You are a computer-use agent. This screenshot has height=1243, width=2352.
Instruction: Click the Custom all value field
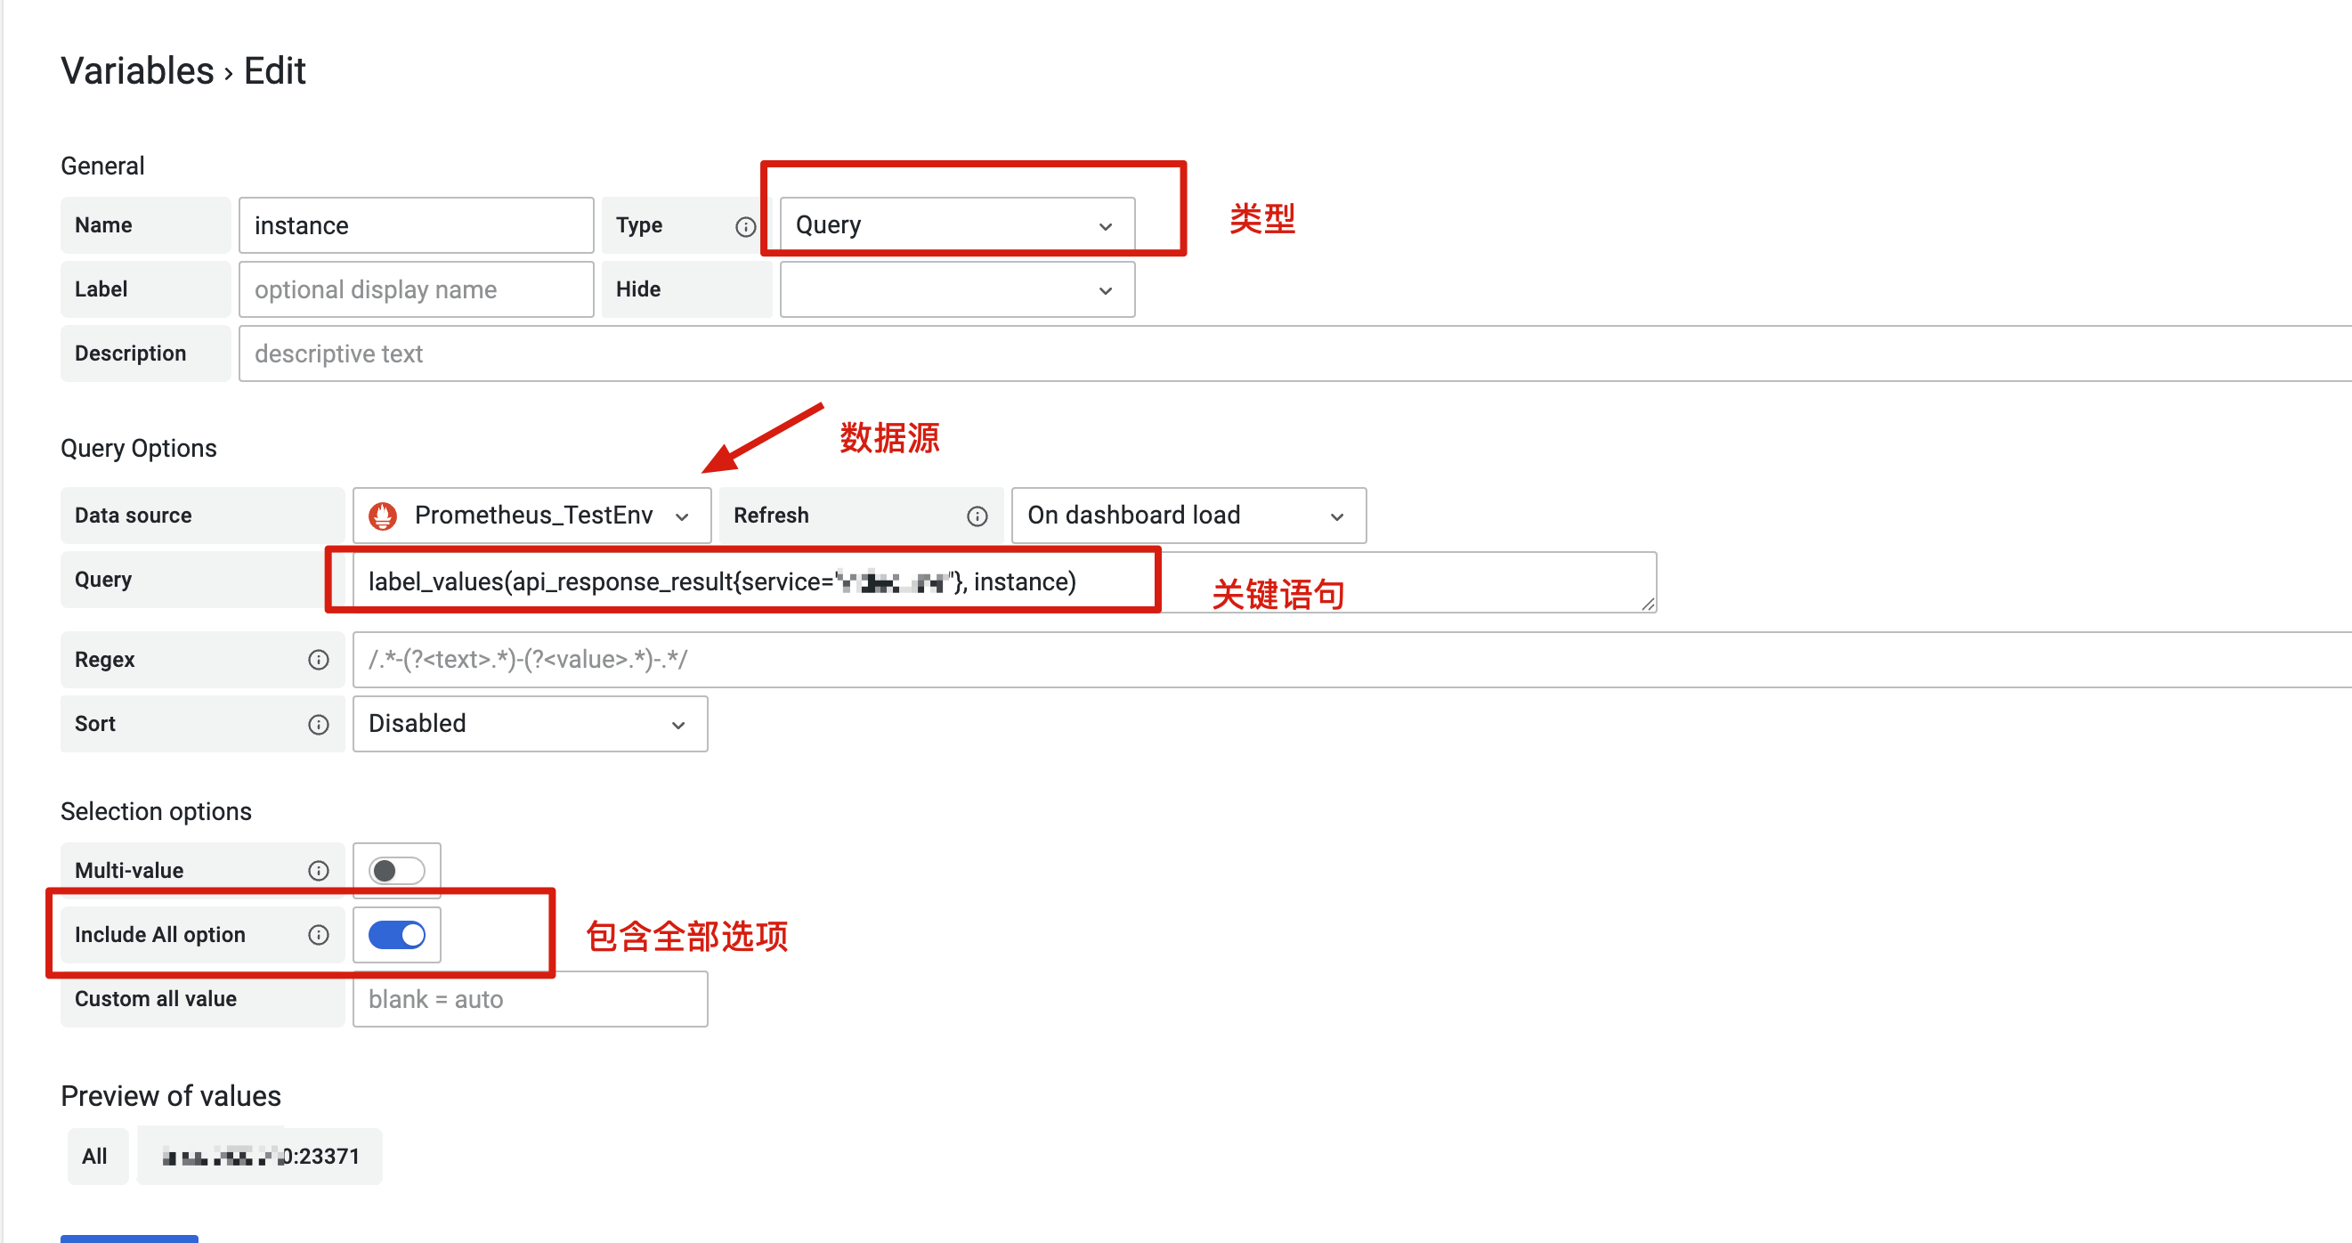click(x=530, y=999)
